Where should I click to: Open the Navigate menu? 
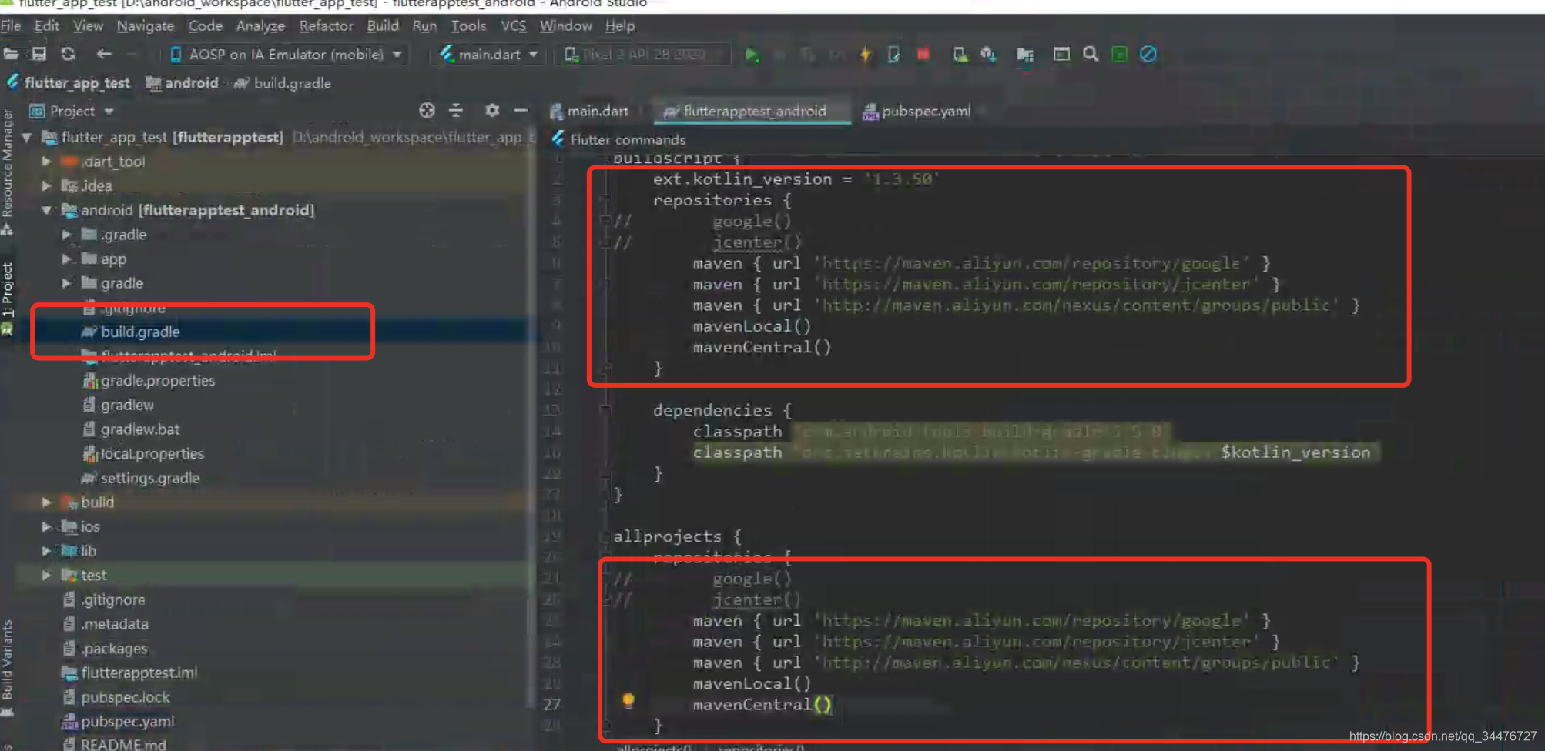146,25
